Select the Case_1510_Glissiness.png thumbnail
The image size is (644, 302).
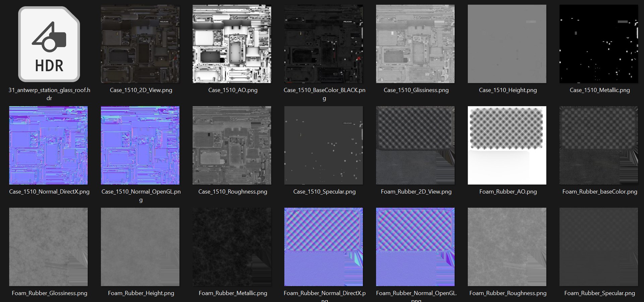pos(415,44)
